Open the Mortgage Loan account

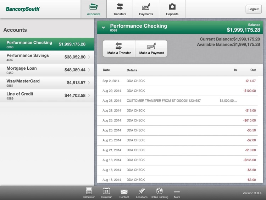[x=47, y=70]
